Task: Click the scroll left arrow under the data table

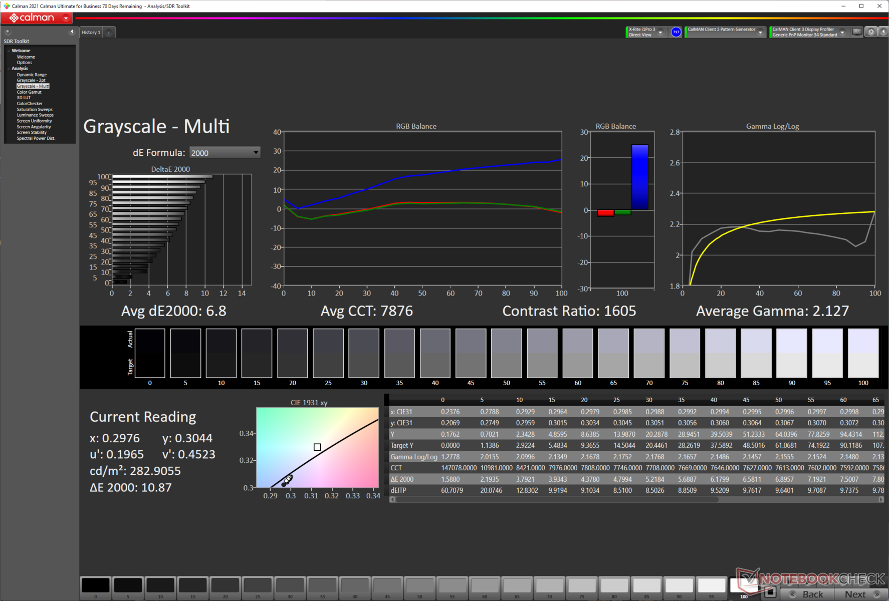Action: point(392,499)
